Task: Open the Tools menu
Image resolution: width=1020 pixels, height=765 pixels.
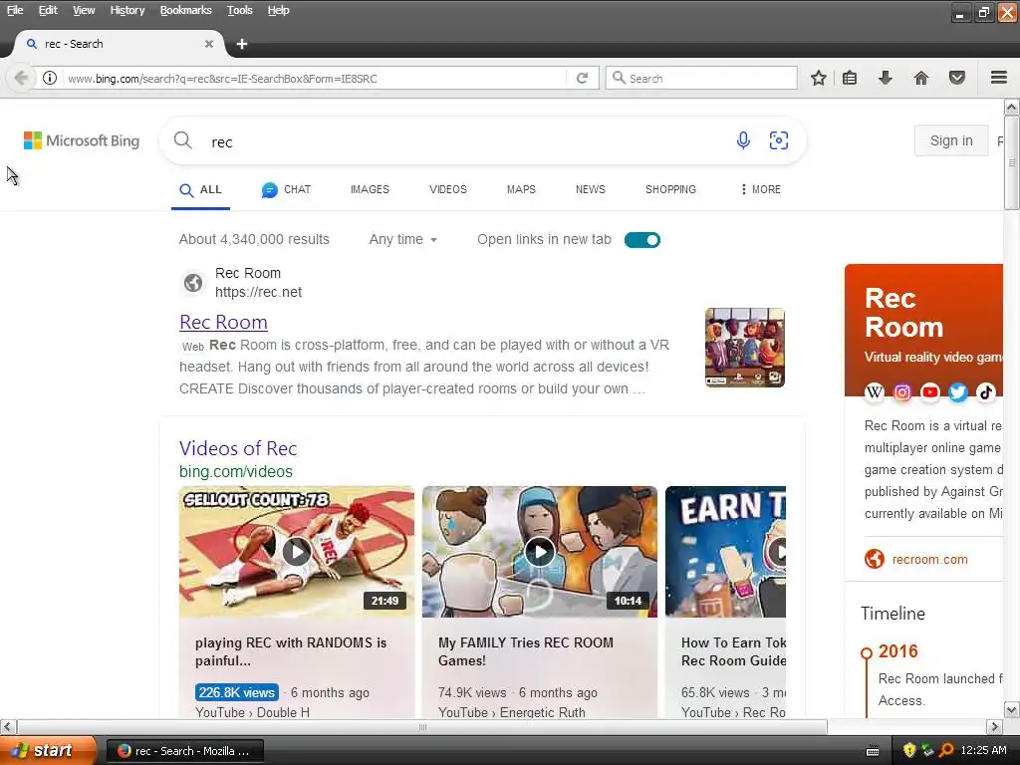Action: 240,10
